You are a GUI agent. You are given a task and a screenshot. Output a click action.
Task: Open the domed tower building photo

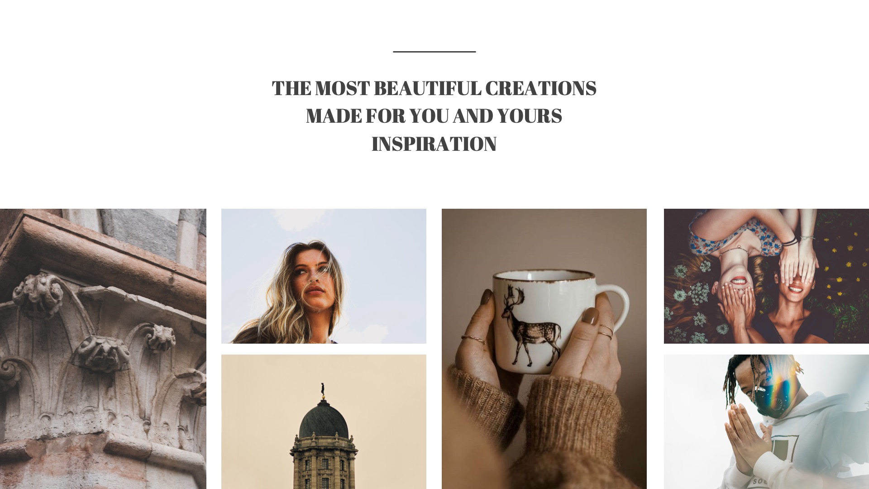pos(324,422)
